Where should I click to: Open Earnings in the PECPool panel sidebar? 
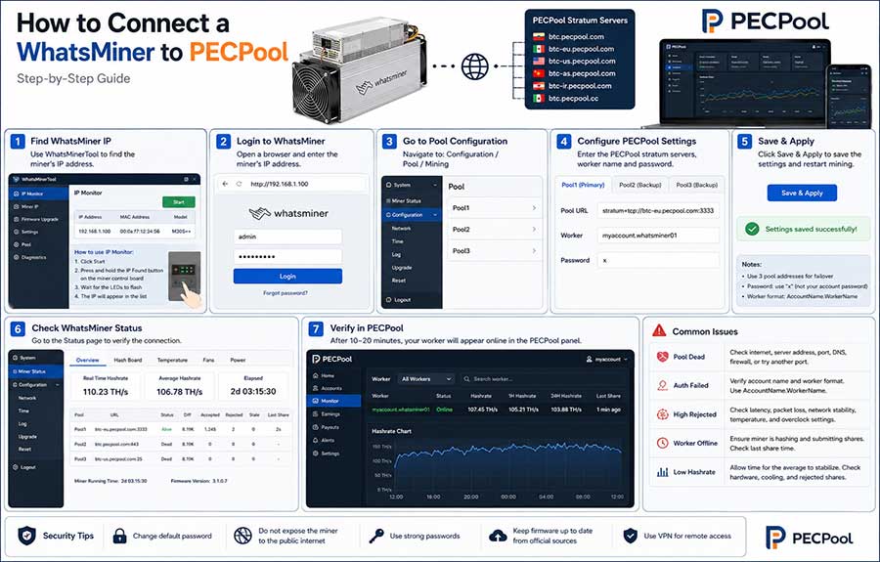tap(327, 414)
